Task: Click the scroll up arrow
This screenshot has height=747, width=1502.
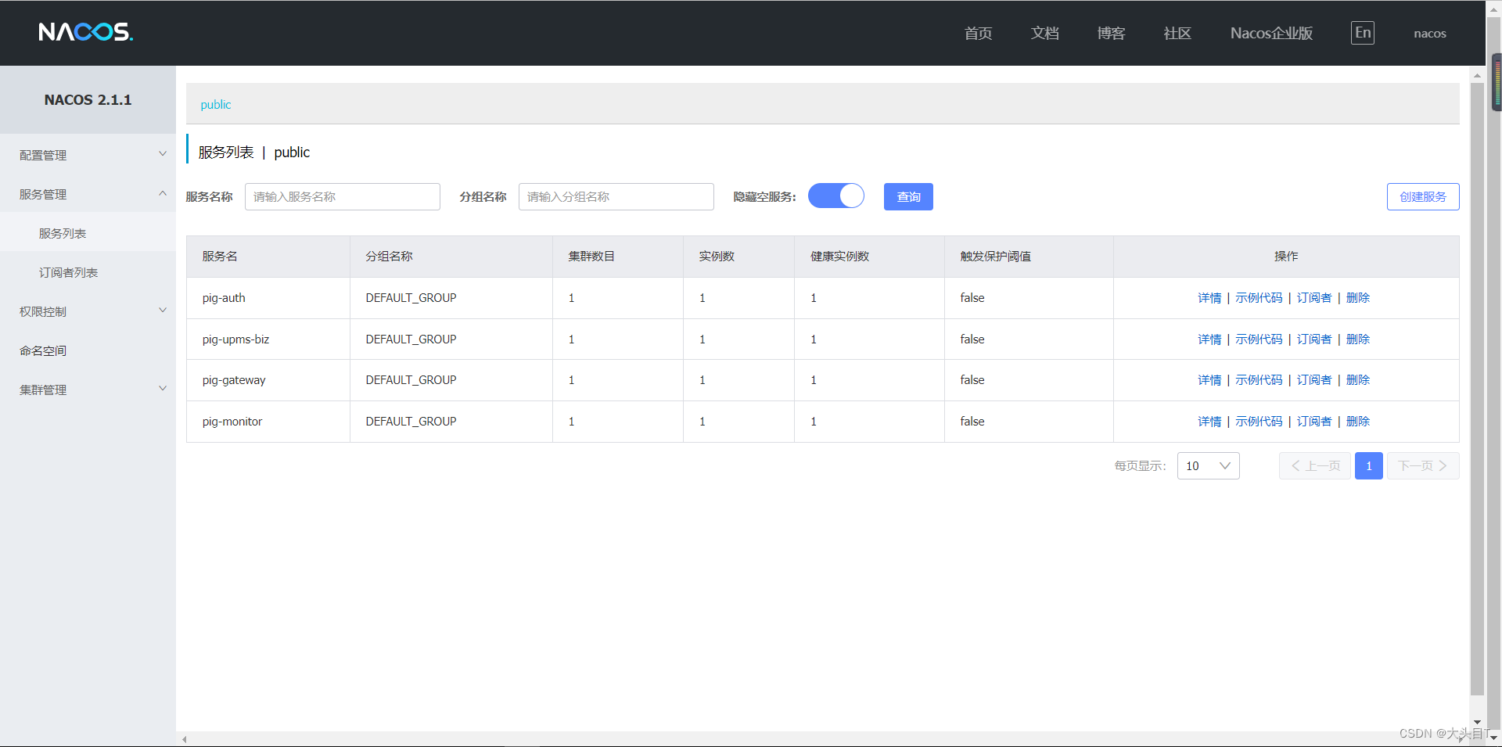Action: 1477,76
